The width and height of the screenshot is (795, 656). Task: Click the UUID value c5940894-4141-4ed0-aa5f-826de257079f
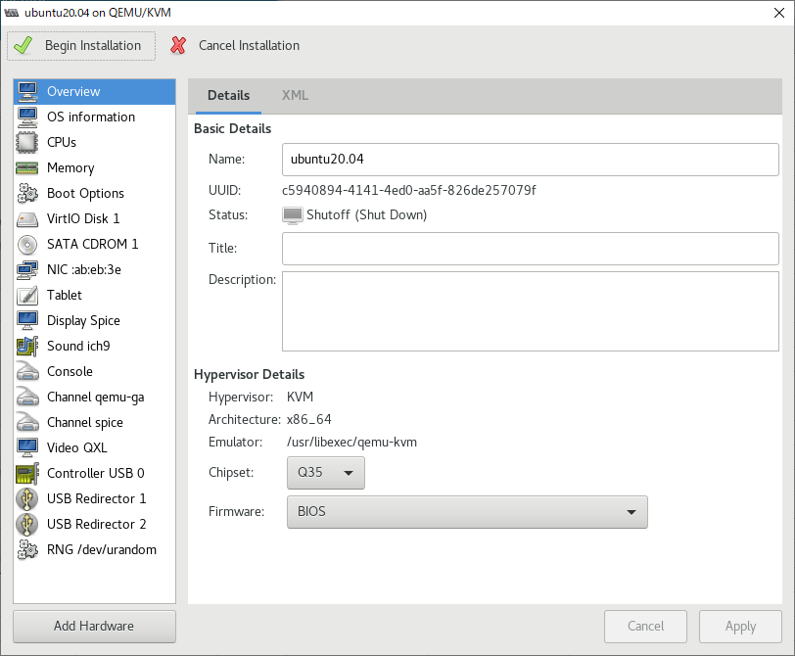click(x=408, y=191)
